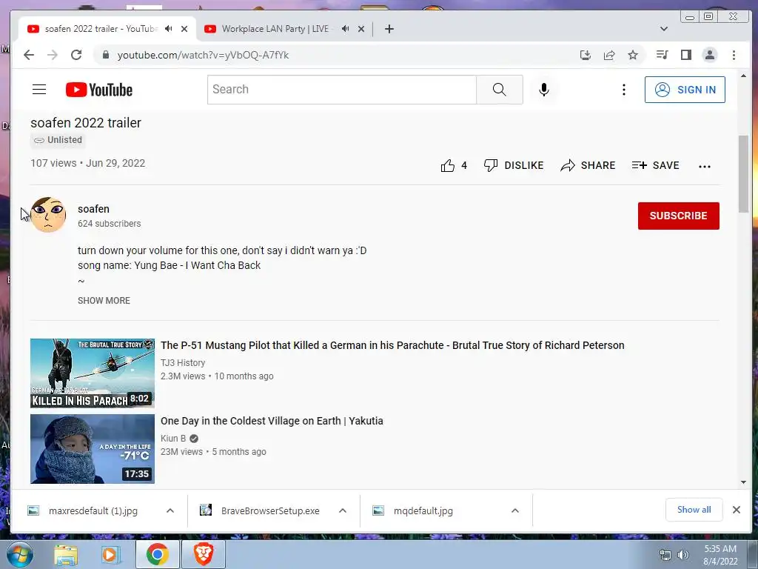758x569 pixels.
Task: Mute the Workplace LAN Party tab
Action: point(345,29)
